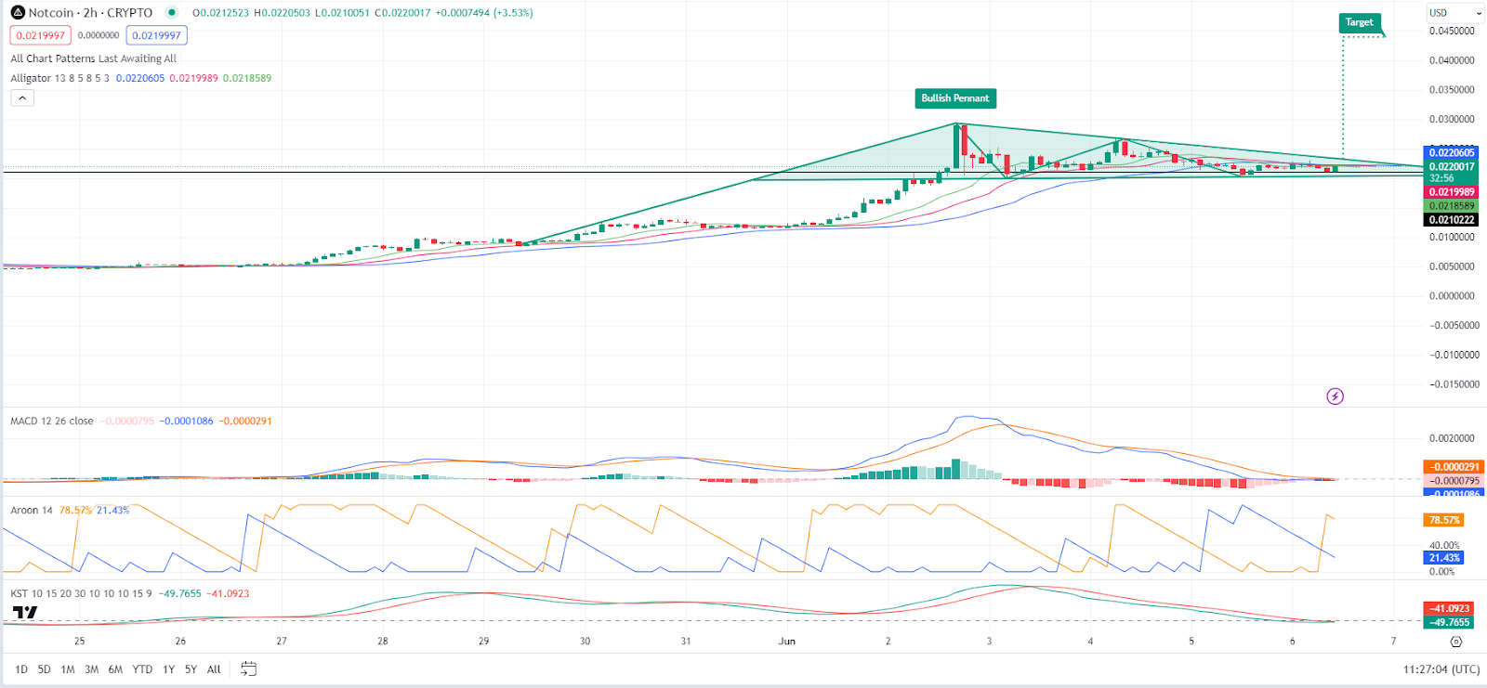
Task: Click the 0.0450000 price axis tick
Action: [x=1452, y=31]
